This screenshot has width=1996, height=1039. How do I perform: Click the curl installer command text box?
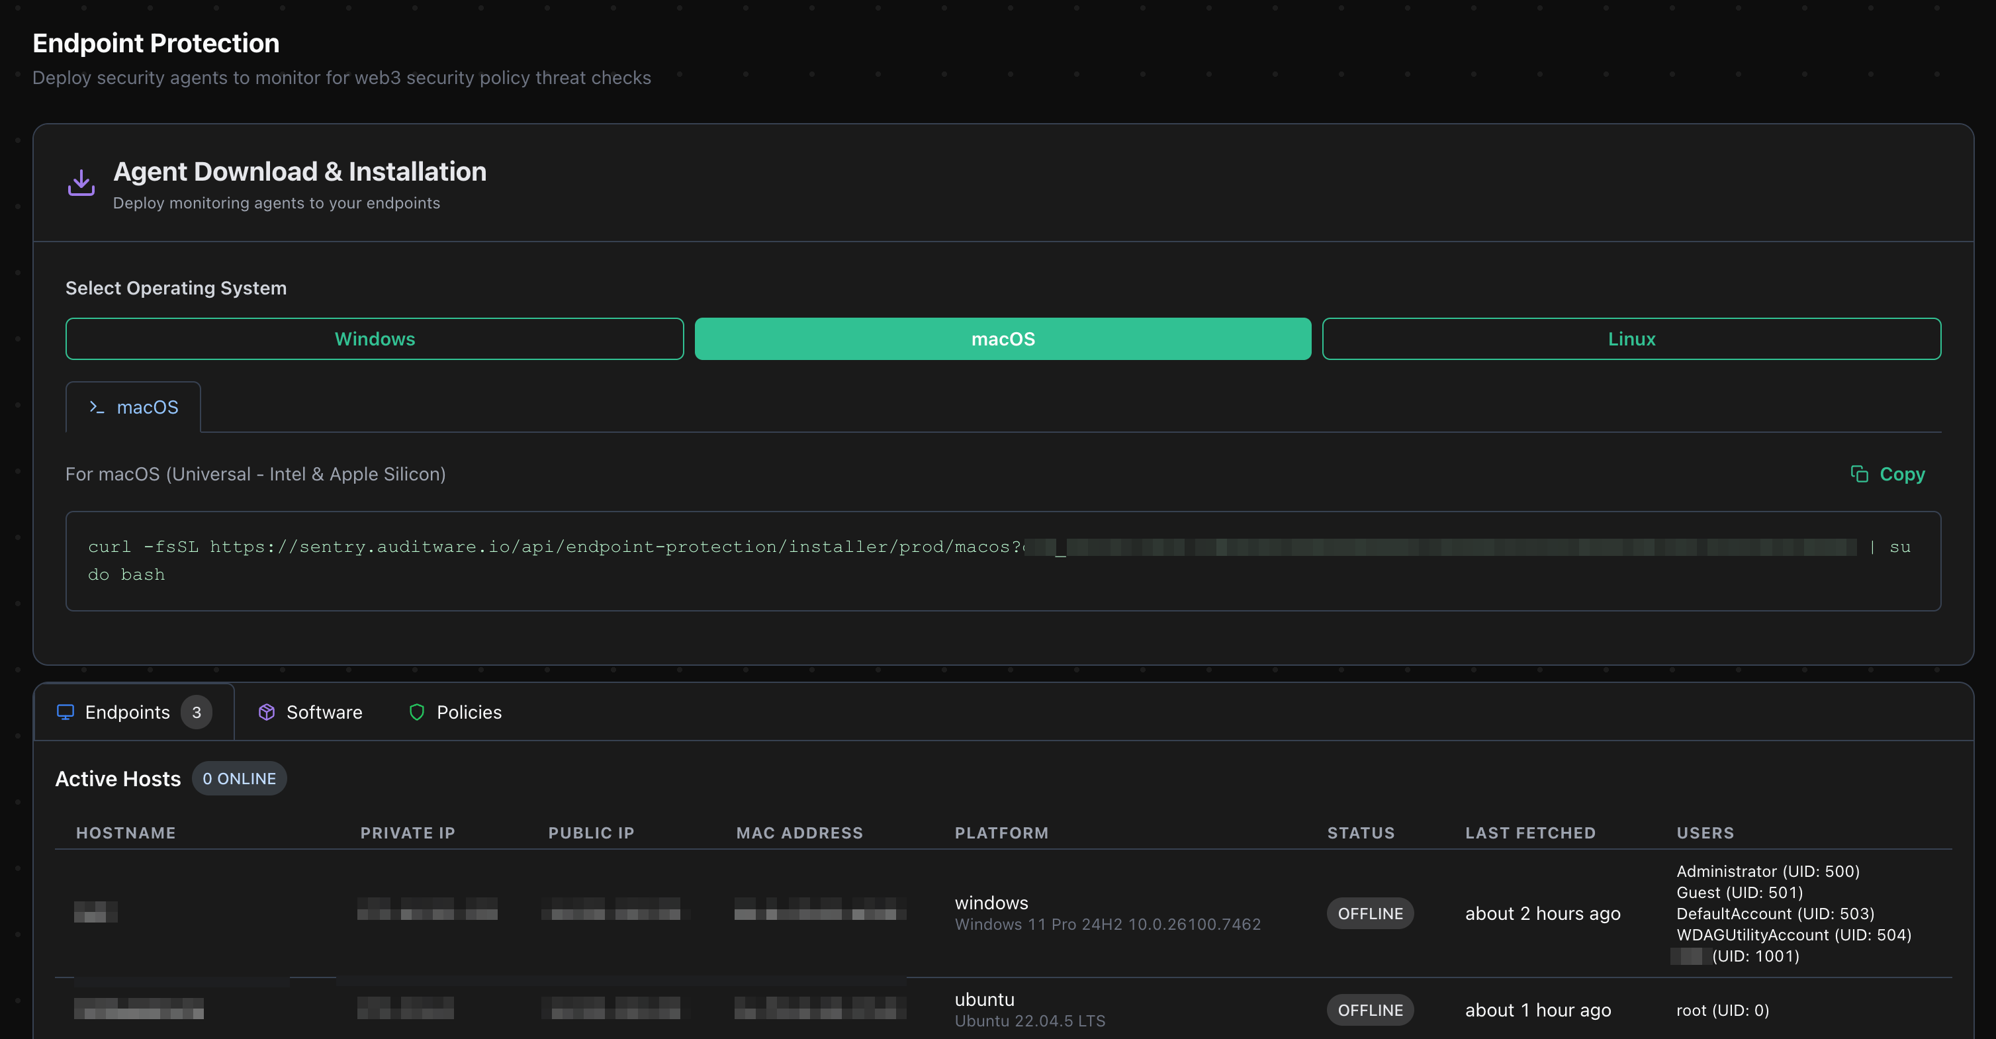tap(1003, 560)
